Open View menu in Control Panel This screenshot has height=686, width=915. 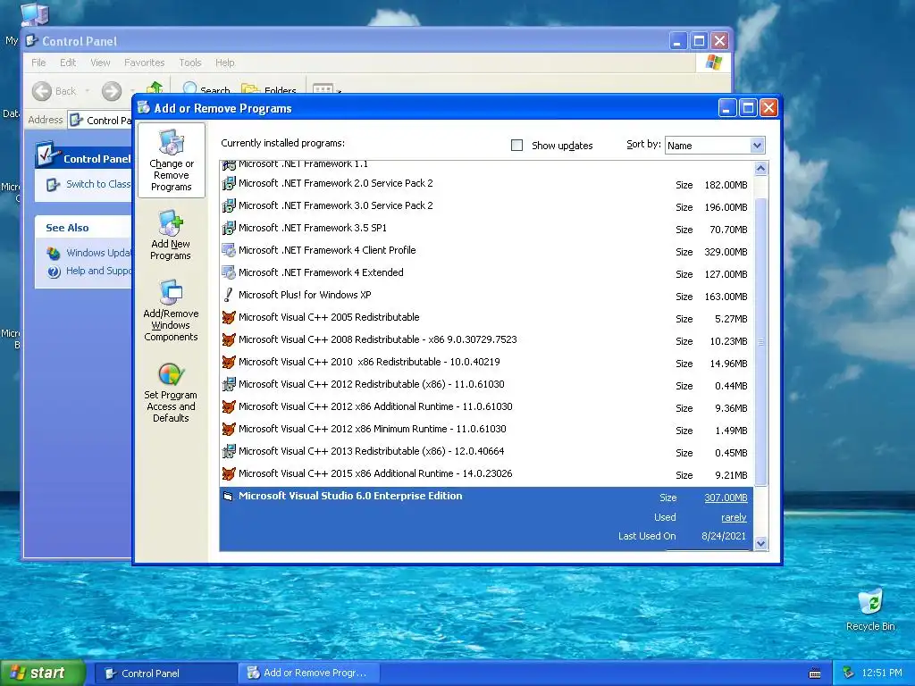pyautogui.click(x=100, y=63)
